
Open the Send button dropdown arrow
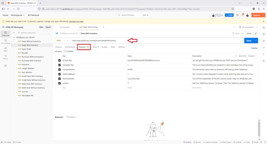tap(256, 41)
